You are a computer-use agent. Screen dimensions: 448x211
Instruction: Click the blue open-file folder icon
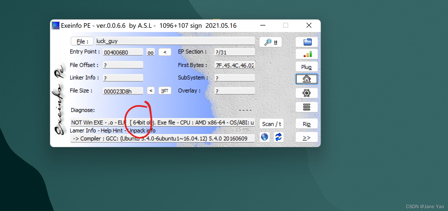pos(307,42)
